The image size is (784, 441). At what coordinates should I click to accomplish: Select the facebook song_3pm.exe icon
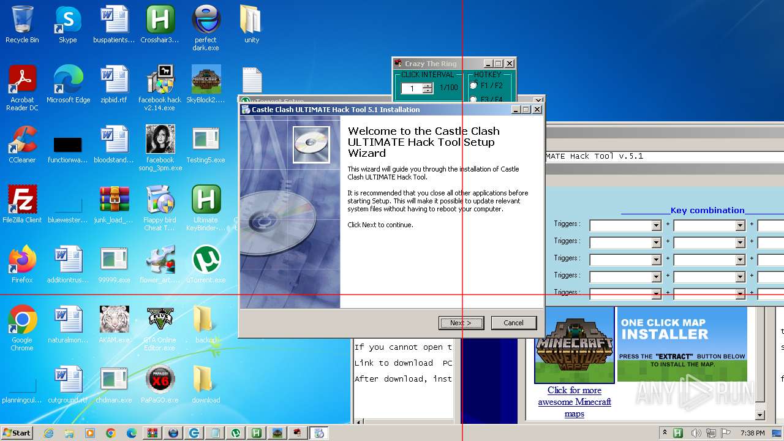160,148
